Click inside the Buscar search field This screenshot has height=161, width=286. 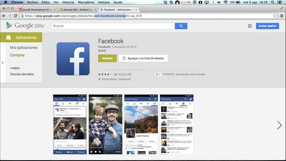pyautogui.click(x=113, y=26)
